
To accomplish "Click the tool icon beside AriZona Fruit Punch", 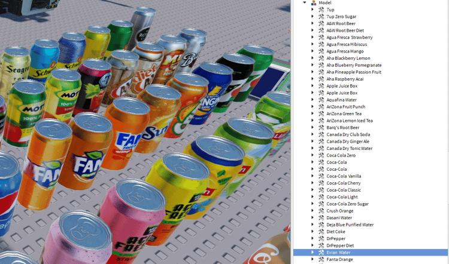I will (x=321, y=106).
